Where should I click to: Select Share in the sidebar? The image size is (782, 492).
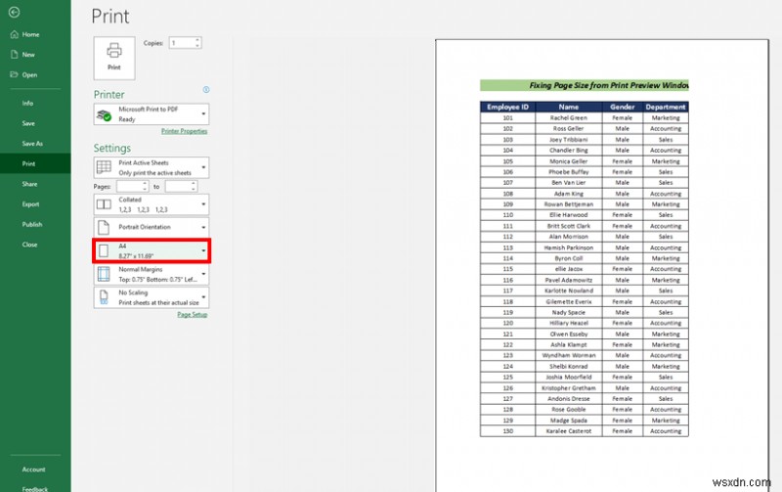click(x=29, y=184)
